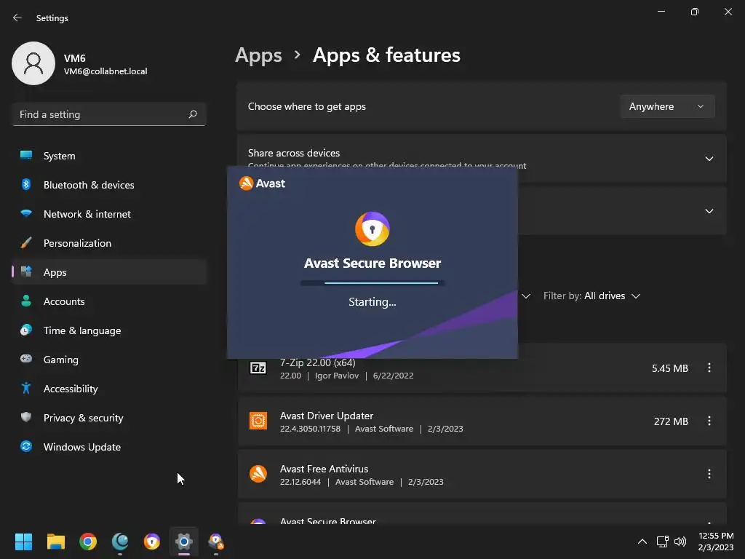Image resolution: width=745 pixels, height=559 pixels.
Task: Select the 7-Zip 22.00 (x64) entry
Action: [x=317, y=362]
